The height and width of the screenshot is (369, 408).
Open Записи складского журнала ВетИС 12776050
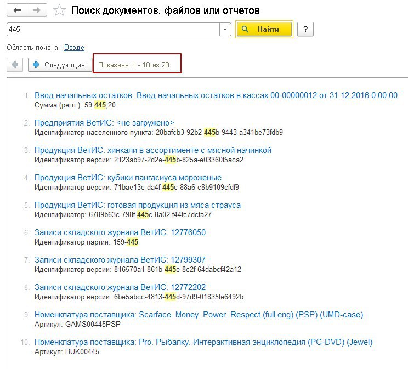click(x=120, y=232)
